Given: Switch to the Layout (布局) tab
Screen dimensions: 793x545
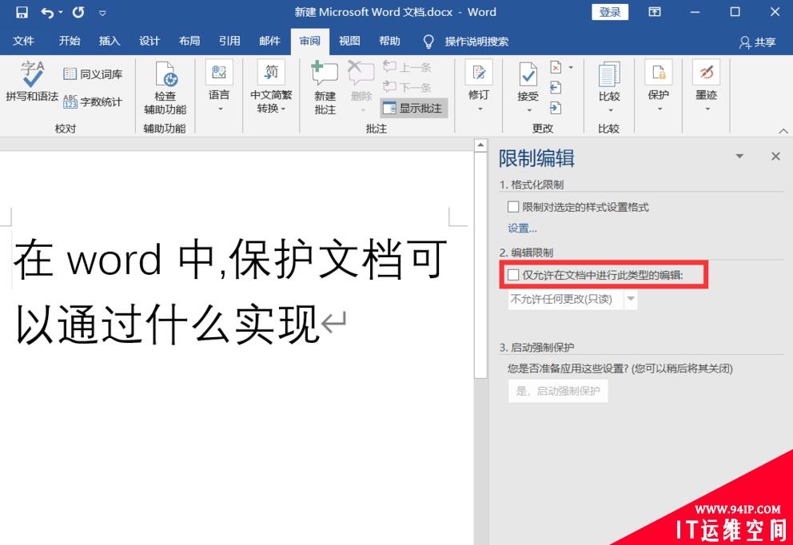Looking at the screenshot, I should tap(189, 41).
